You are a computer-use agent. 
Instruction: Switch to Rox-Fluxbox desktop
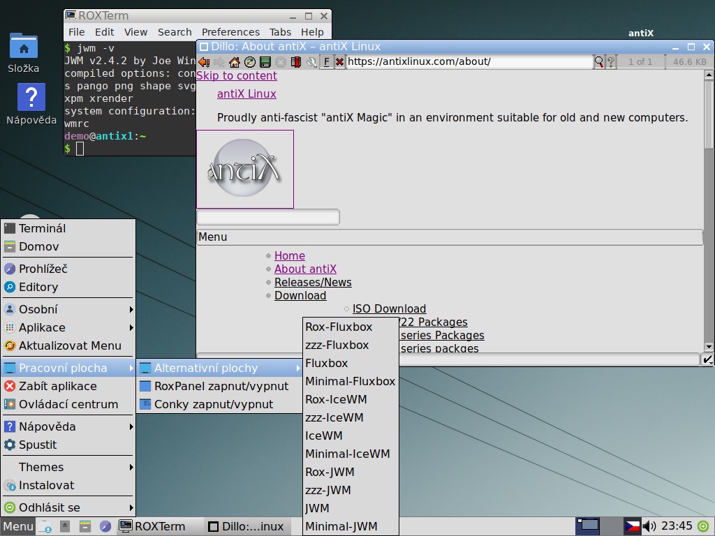pos(351,327)
